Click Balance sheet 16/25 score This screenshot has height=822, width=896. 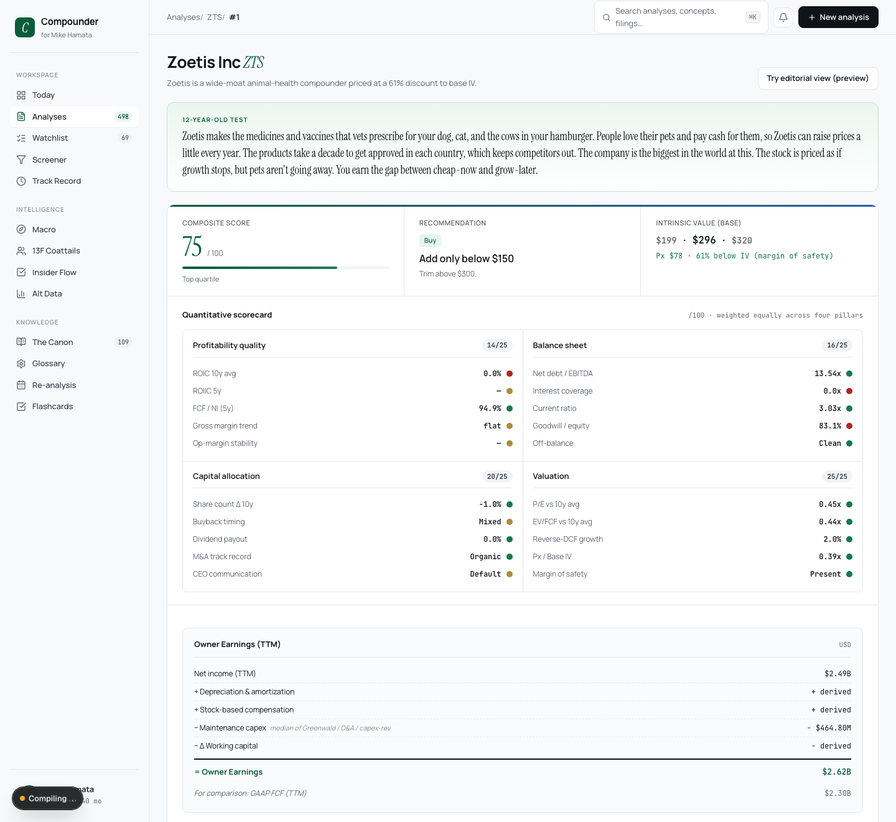pos(837,345)
